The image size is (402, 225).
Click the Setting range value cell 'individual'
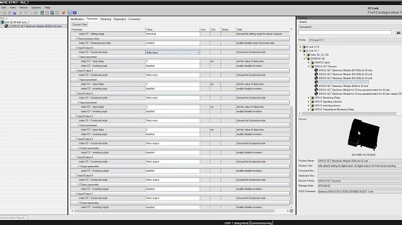(173, 34)
